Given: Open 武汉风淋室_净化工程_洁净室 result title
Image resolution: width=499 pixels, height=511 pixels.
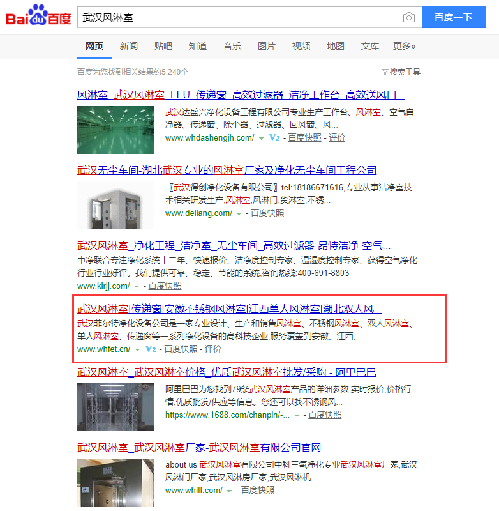Looking at the screenshot, I should tap(234, 245).
